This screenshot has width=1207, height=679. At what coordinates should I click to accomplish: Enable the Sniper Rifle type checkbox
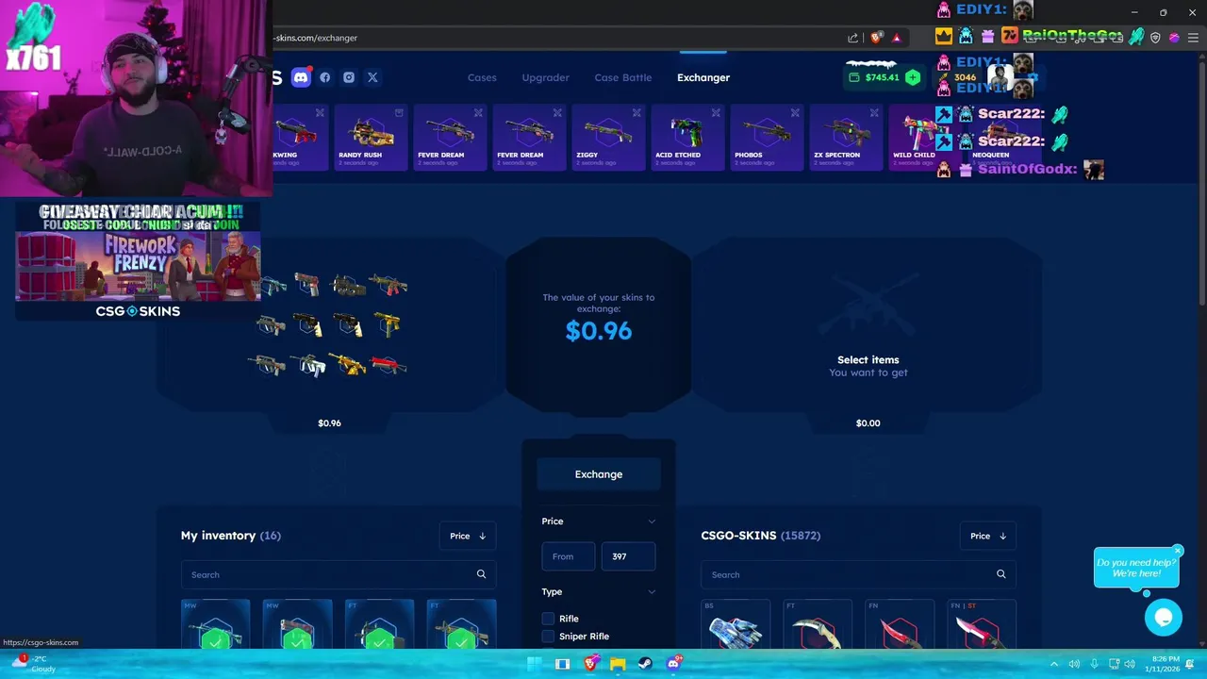548,637
